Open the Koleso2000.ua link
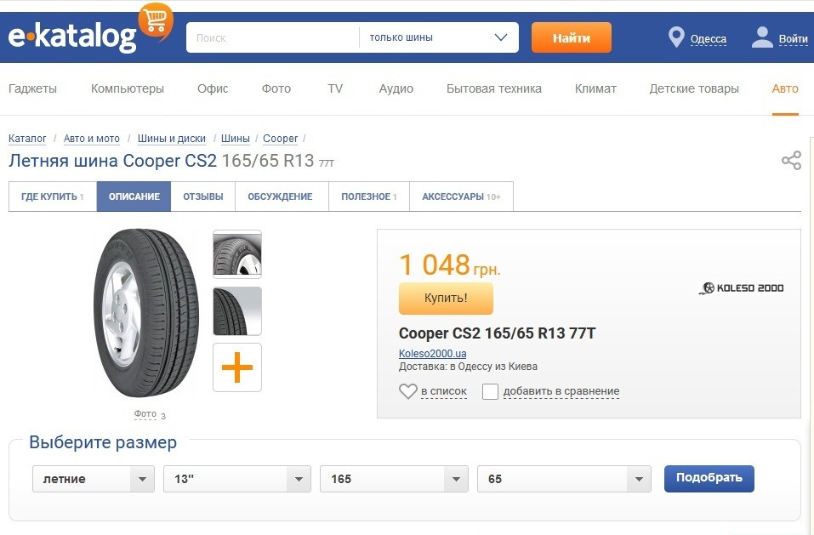814x535 pixels. pyautogui.click(x=432, y=353)
